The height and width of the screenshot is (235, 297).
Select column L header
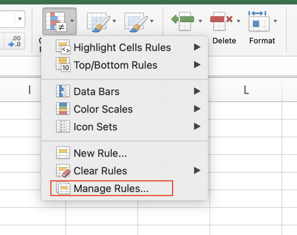pos(246,90)
